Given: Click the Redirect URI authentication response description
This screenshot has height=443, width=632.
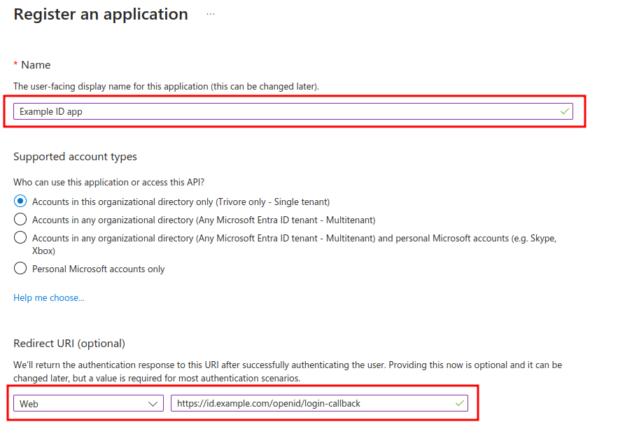Looking at the screenshot, I should (287, 372).
